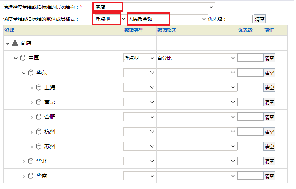Image resolution: width=296 pixels, height=189 pixels.
Task: Expand the 华北 tree node
Action: click(24, 161)
